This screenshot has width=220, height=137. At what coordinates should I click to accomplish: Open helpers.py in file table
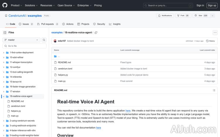tap(63, 75)
